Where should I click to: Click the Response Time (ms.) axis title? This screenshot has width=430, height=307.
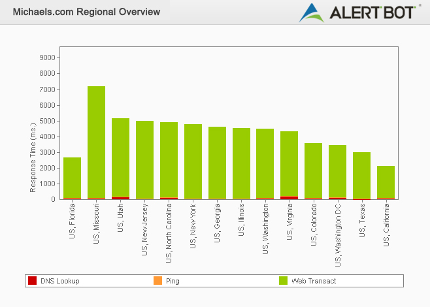coord(33,158)
